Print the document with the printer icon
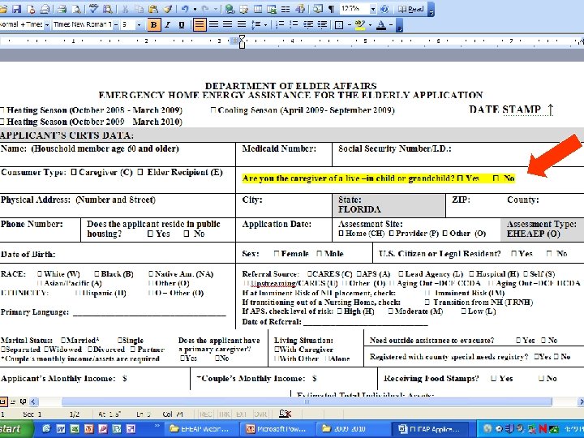 62,9
